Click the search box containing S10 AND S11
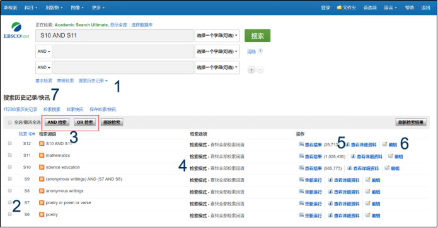438x228 pixels. click(x=115, y=36)
